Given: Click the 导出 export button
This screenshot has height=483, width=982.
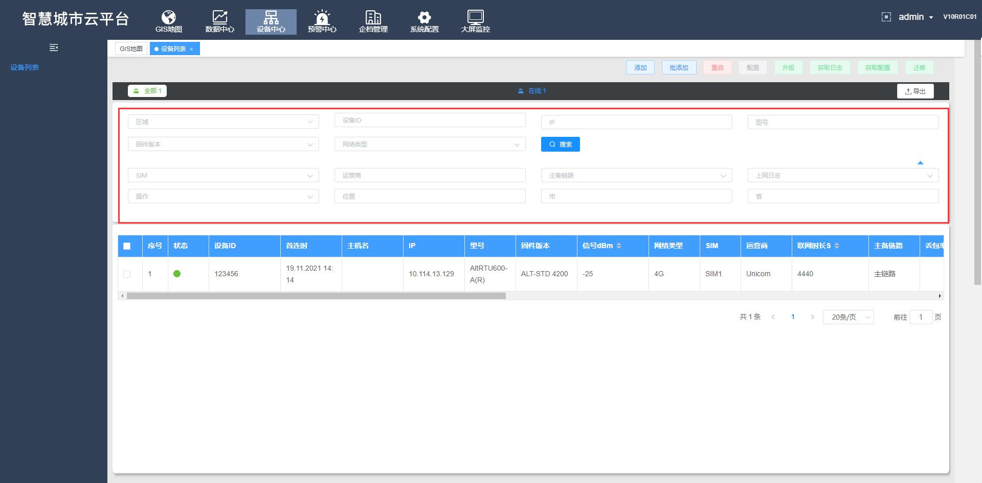Looking at the screenshot, I should point(915,91).
